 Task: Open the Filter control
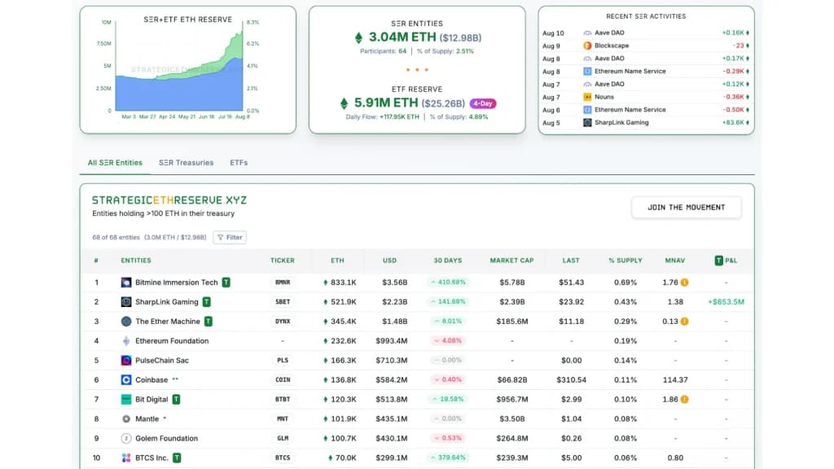(x=230, y=237)
